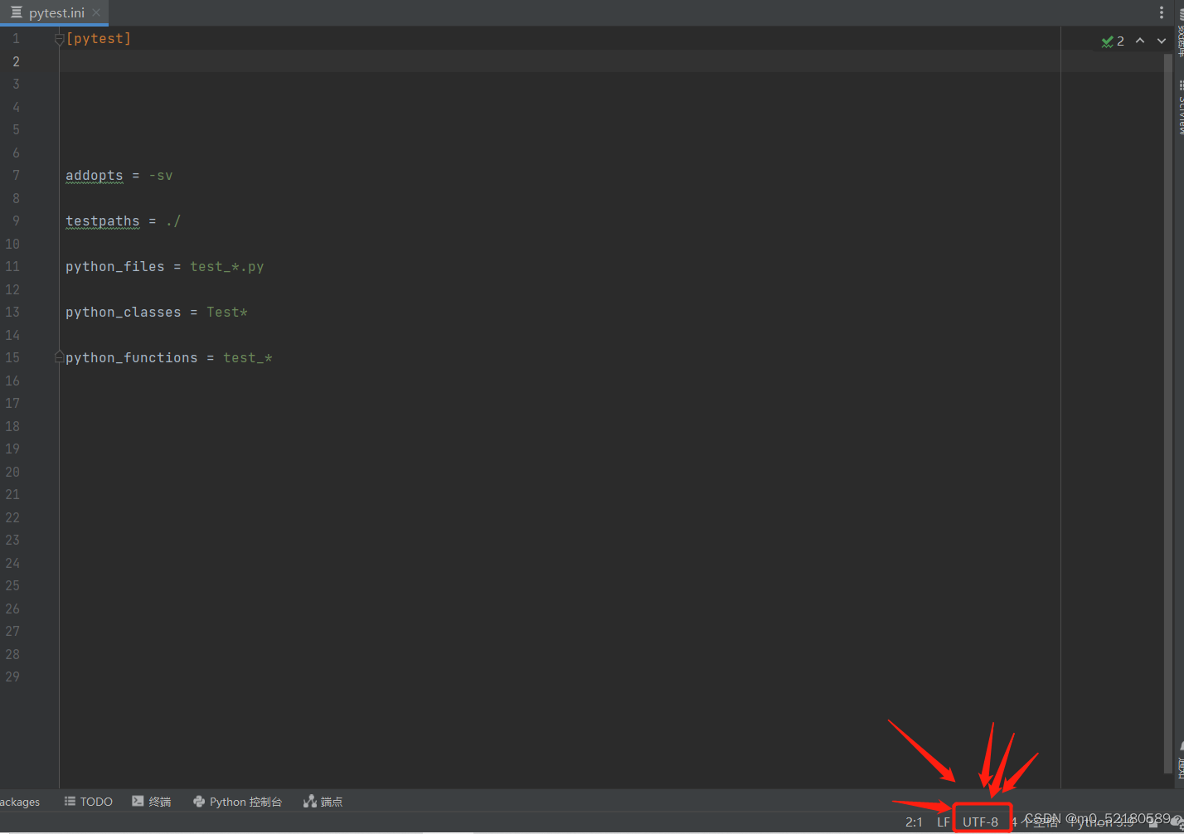The image size is (1184, 834).
Task: Open the 端点 endpoints tool window
Action: pyautogui.click(x=323, y=802)
